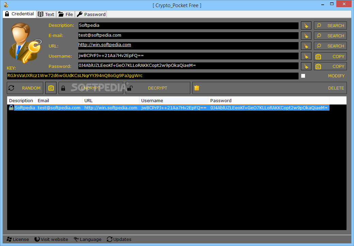The height and width of the screenshot is (246, 354).
Task: Generate a RANDOM key
Action: click(x=25, y=88)
